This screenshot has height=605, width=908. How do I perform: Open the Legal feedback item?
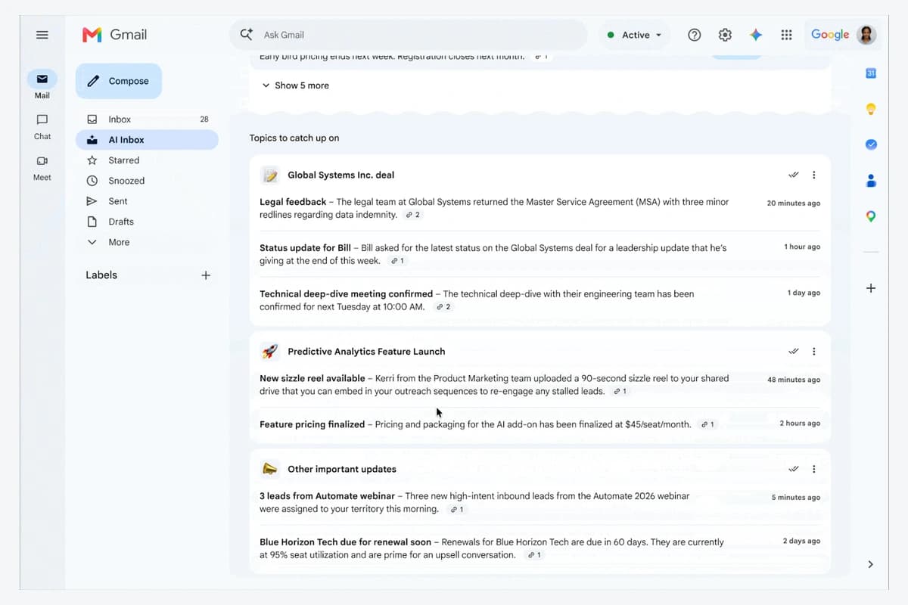(540, 209)
